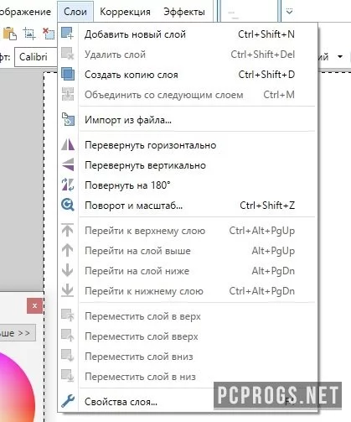Open the Коррекция menu
Screen dimensions: 351x422
(x=125, y=12)
